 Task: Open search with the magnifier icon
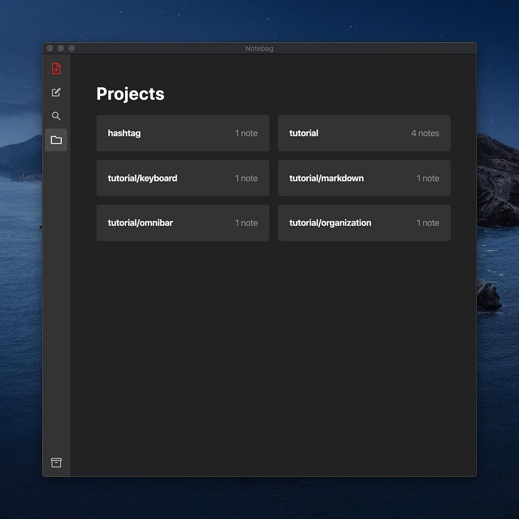[56, 116]
